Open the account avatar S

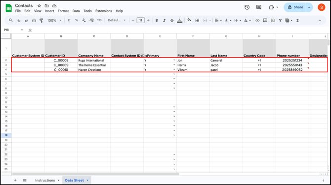(x=321, y=7)
